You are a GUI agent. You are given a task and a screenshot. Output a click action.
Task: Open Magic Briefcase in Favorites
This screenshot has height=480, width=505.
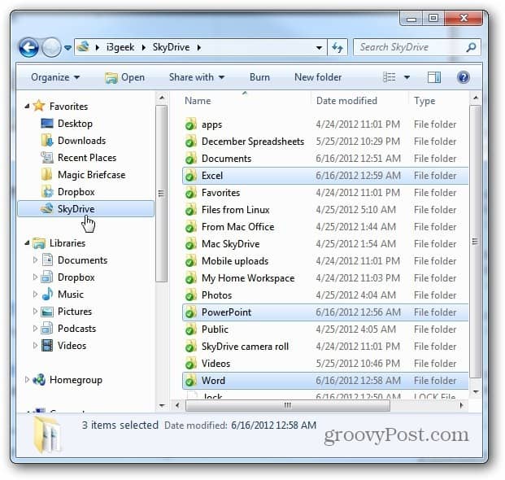[91, 175]
